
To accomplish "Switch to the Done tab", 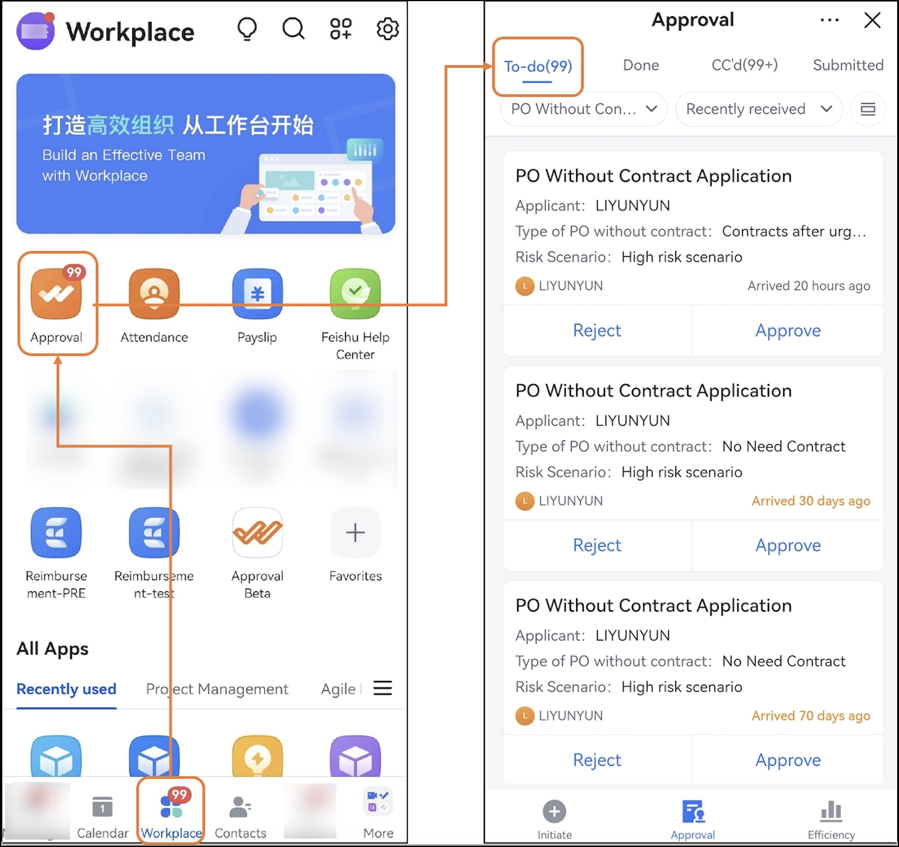I will 641,65.
